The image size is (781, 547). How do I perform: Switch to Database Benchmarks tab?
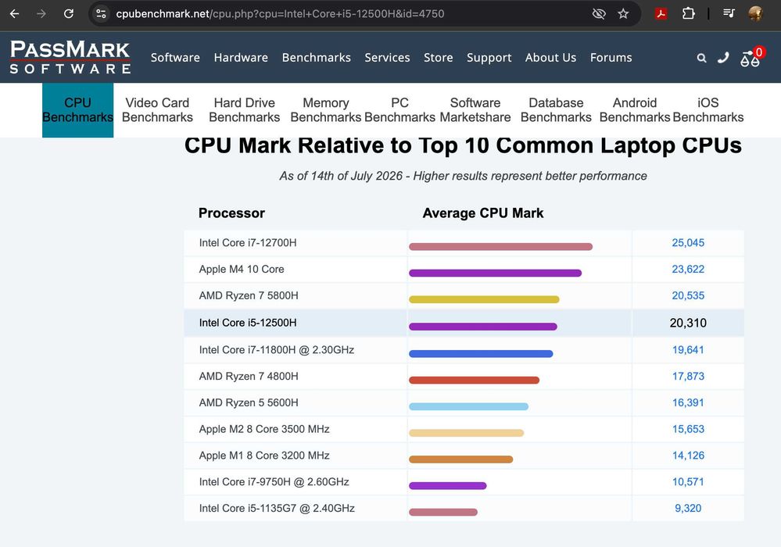[556, 110]
